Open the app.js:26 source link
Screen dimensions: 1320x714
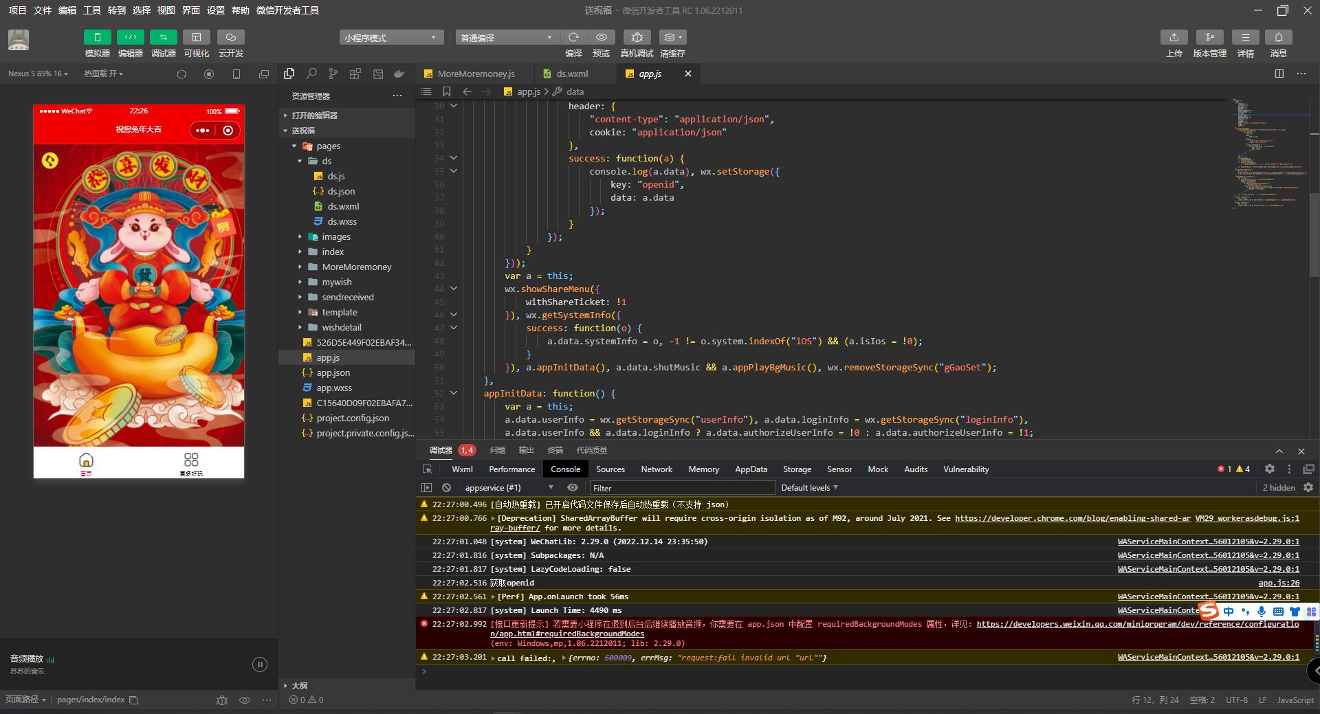coord(1278,583)
